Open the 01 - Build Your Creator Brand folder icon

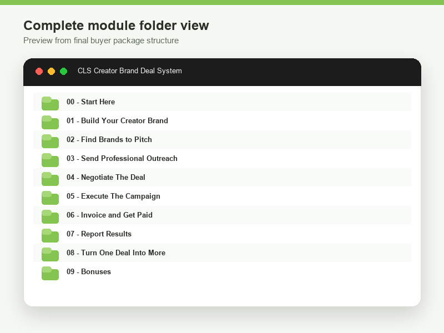pyautogui.click(x=50, y=122)
